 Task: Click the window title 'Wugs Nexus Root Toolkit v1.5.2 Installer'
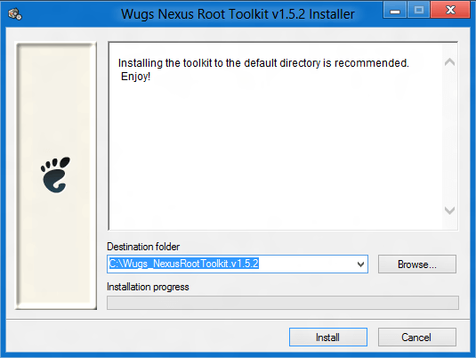coord(238,14)
